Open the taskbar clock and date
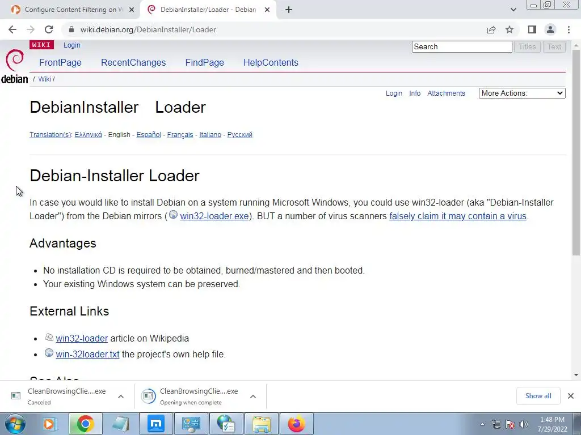This screenshot has height=435, width=581. (x=552, y=424)
